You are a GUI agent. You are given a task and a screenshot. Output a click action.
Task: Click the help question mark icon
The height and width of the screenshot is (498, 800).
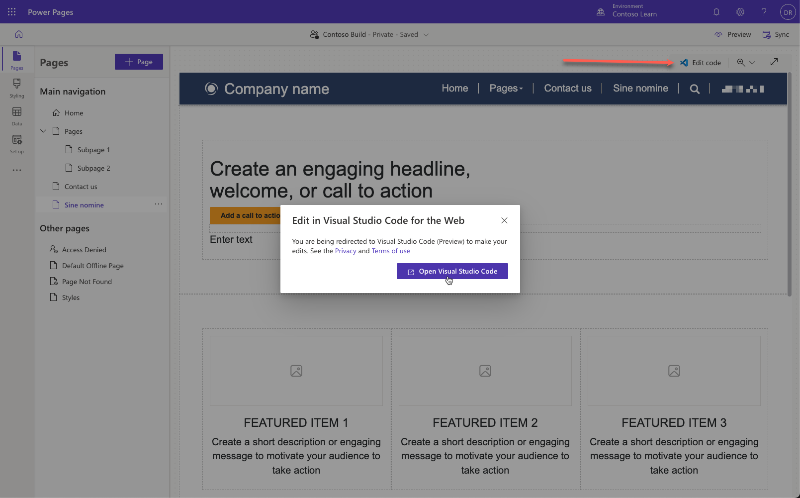coord(764,12)
